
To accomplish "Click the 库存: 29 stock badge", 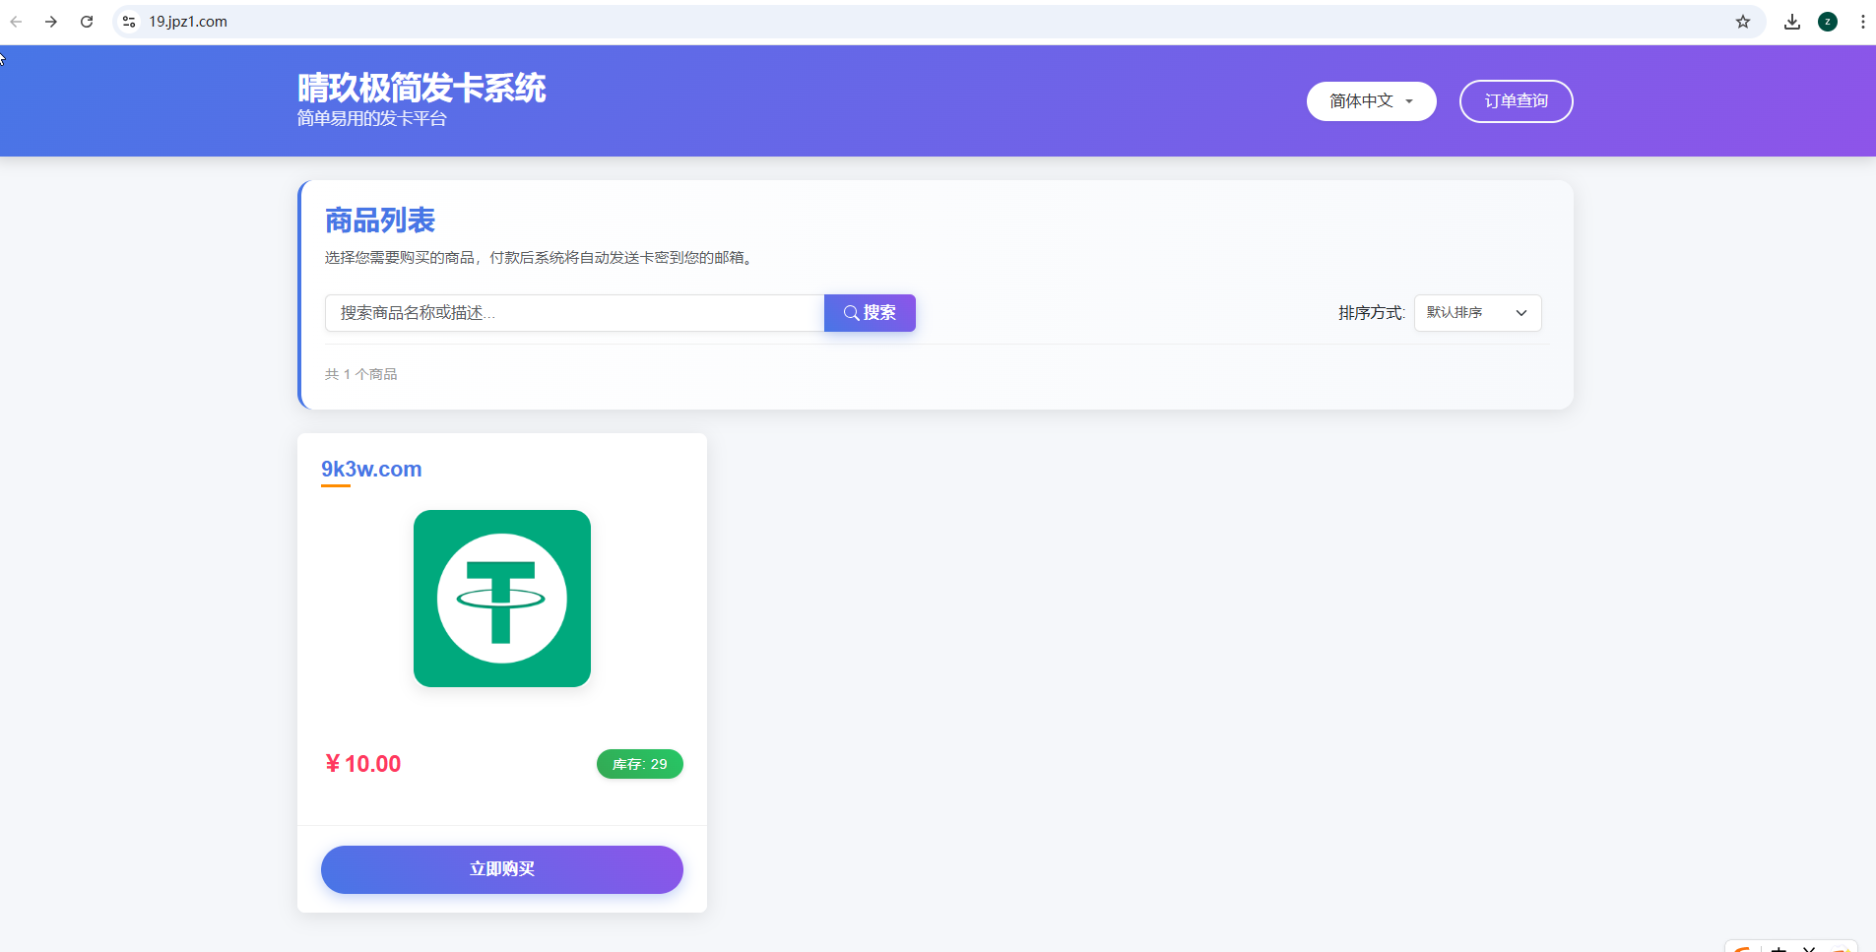I will pyautogui.click(x=640, y=764).
